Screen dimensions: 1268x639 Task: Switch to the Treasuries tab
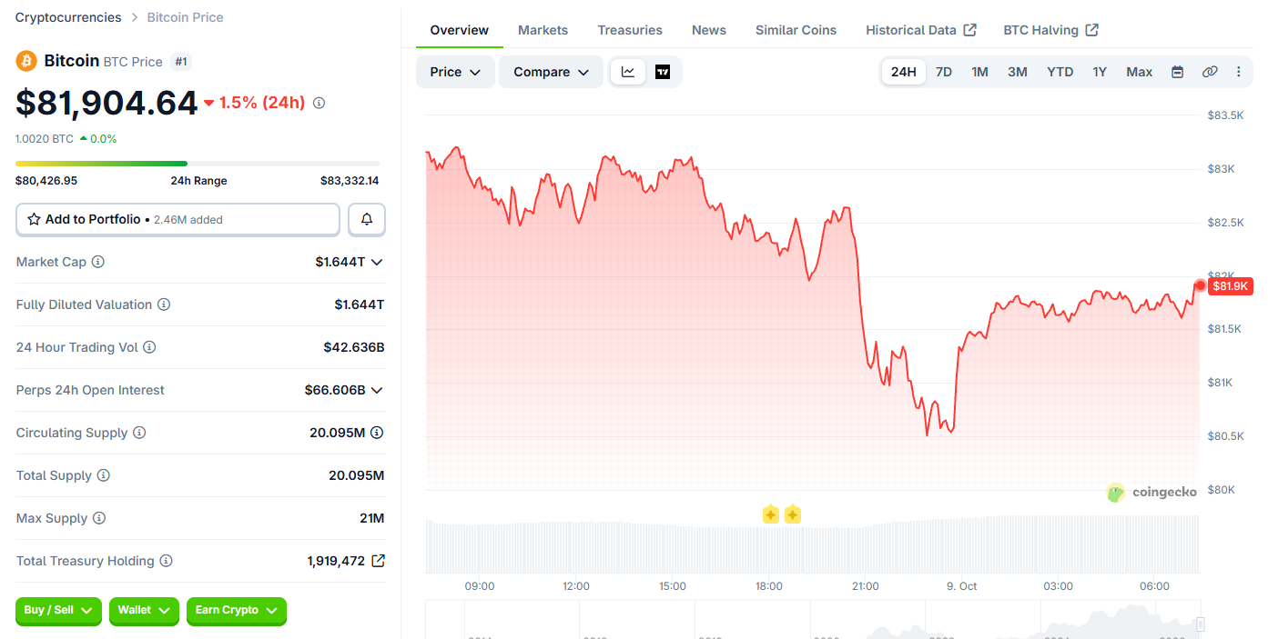click(x=630, y=30)
